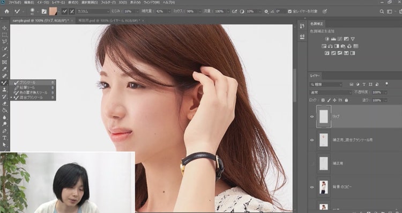Toggle clean brush after each stroke
This screenshot has height=213, width=402.
72,11
